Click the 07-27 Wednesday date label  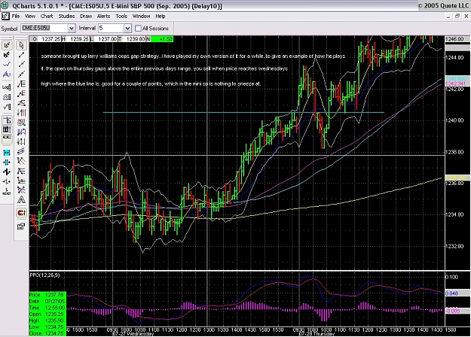click(x=133, y=334)
